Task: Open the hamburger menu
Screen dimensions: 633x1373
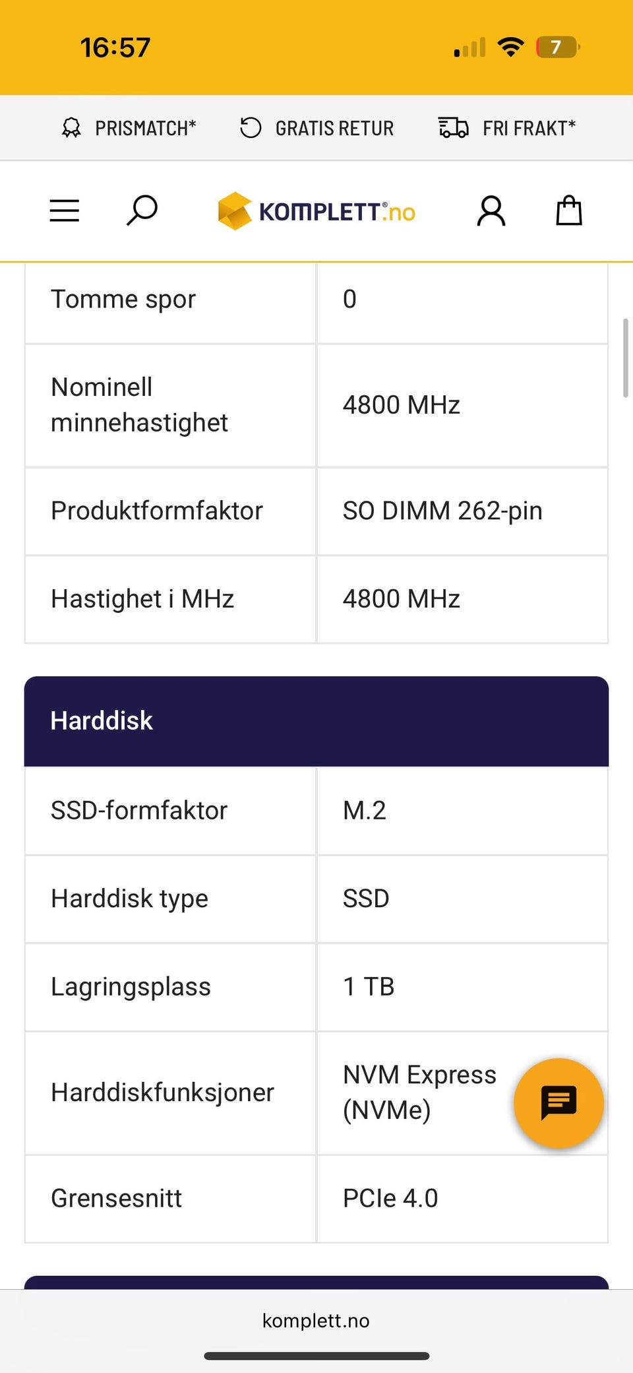Action: pyautogui.click(x=65, y=211)
